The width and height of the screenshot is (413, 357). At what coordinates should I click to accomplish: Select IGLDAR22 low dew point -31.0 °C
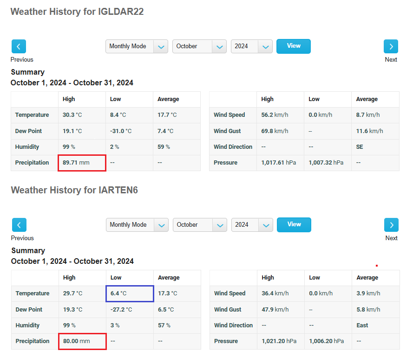click(121, 131)
